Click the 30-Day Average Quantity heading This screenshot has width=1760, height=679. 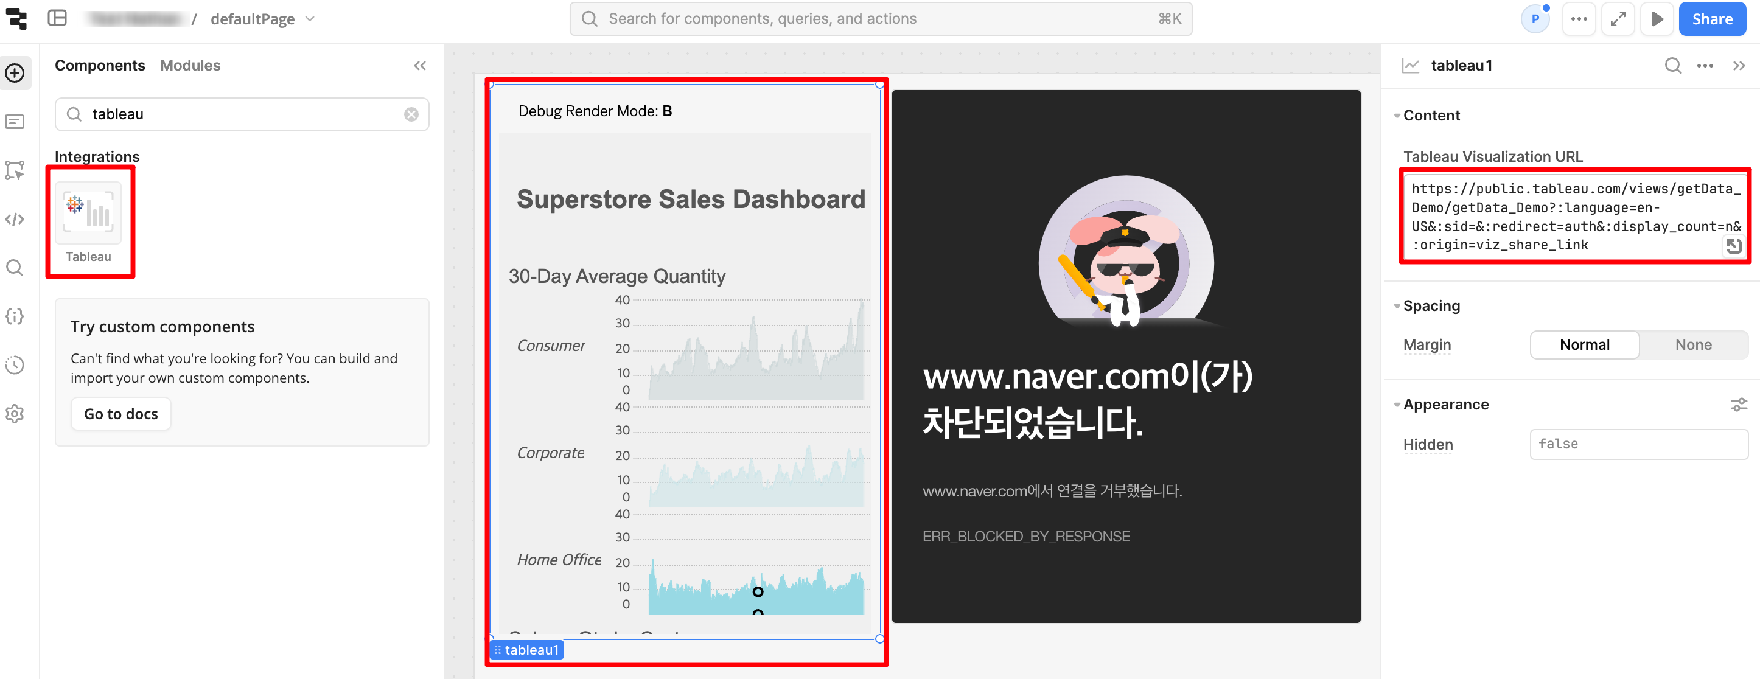coord(617,277)
